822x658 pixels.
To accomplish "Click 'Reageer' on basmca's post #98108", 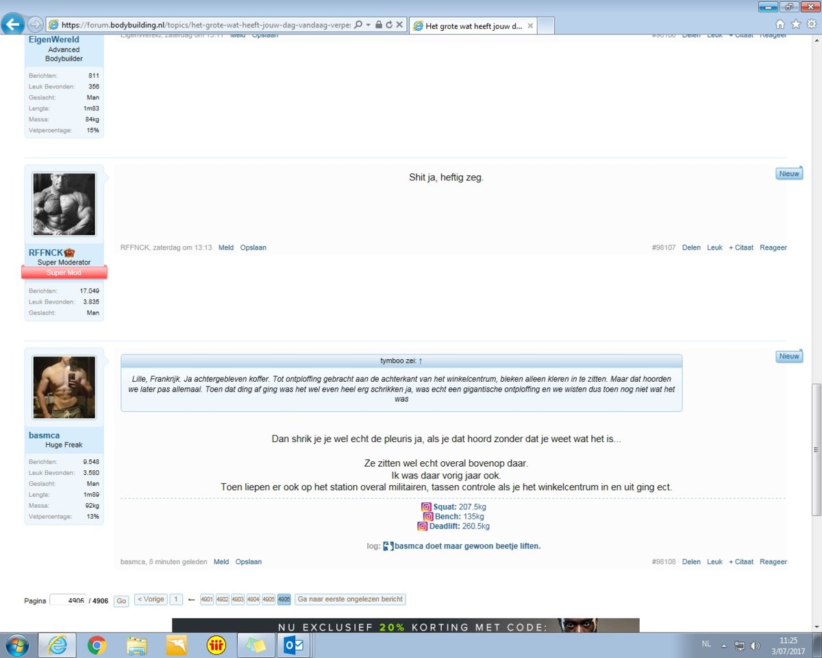I will click(773, 561).
